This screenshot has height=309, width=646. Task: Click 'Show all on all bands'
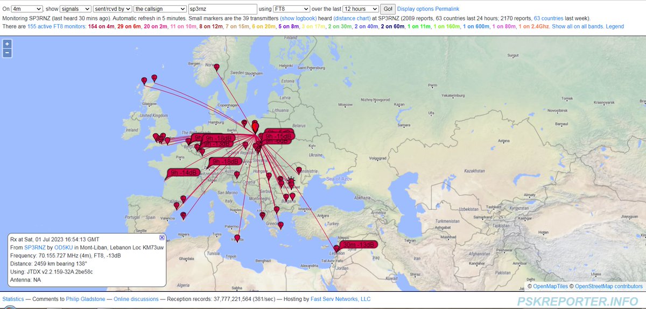point(578,26)
